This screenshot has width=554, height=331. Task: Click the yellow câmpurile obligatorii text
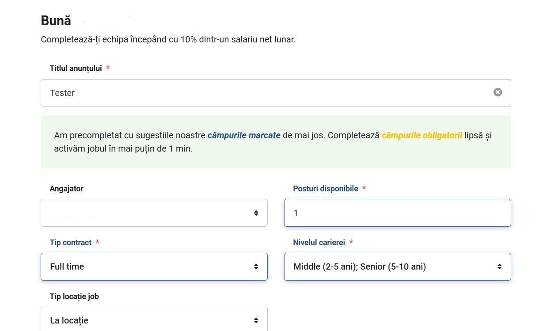[x=422, y=135]
